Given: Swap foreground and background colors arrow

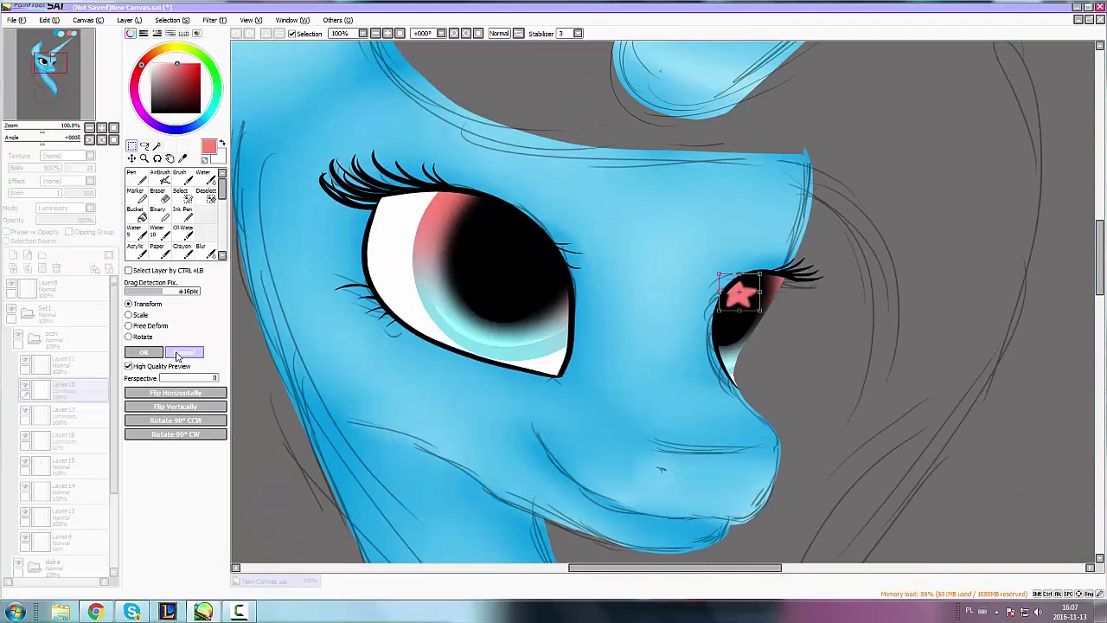Looking at the screenshot, I should click(x=222, y=143).
